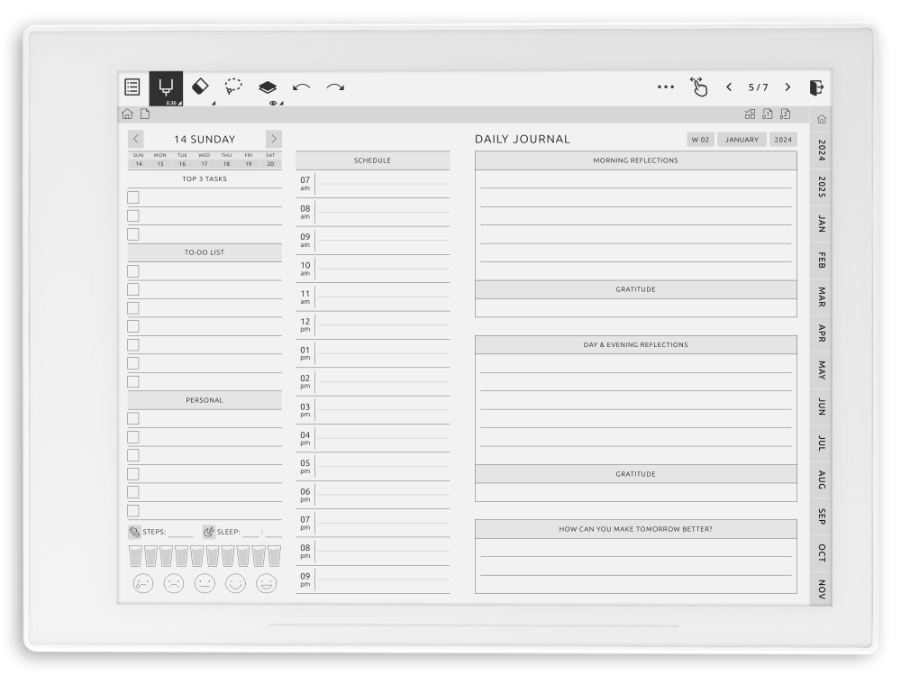Screen dimensions: 901x676
Task: Open more options via the ellipsis menu
Action: (x=666, y=87)
